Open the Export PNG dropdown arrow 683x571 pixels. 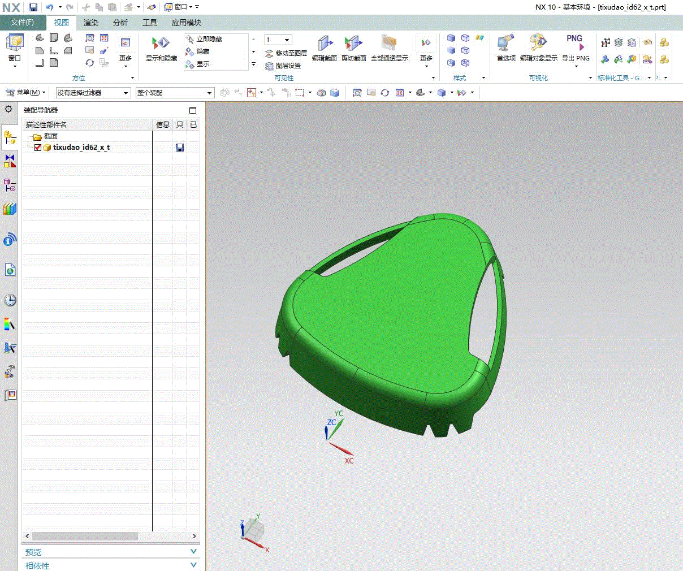(x=576, y=66)
